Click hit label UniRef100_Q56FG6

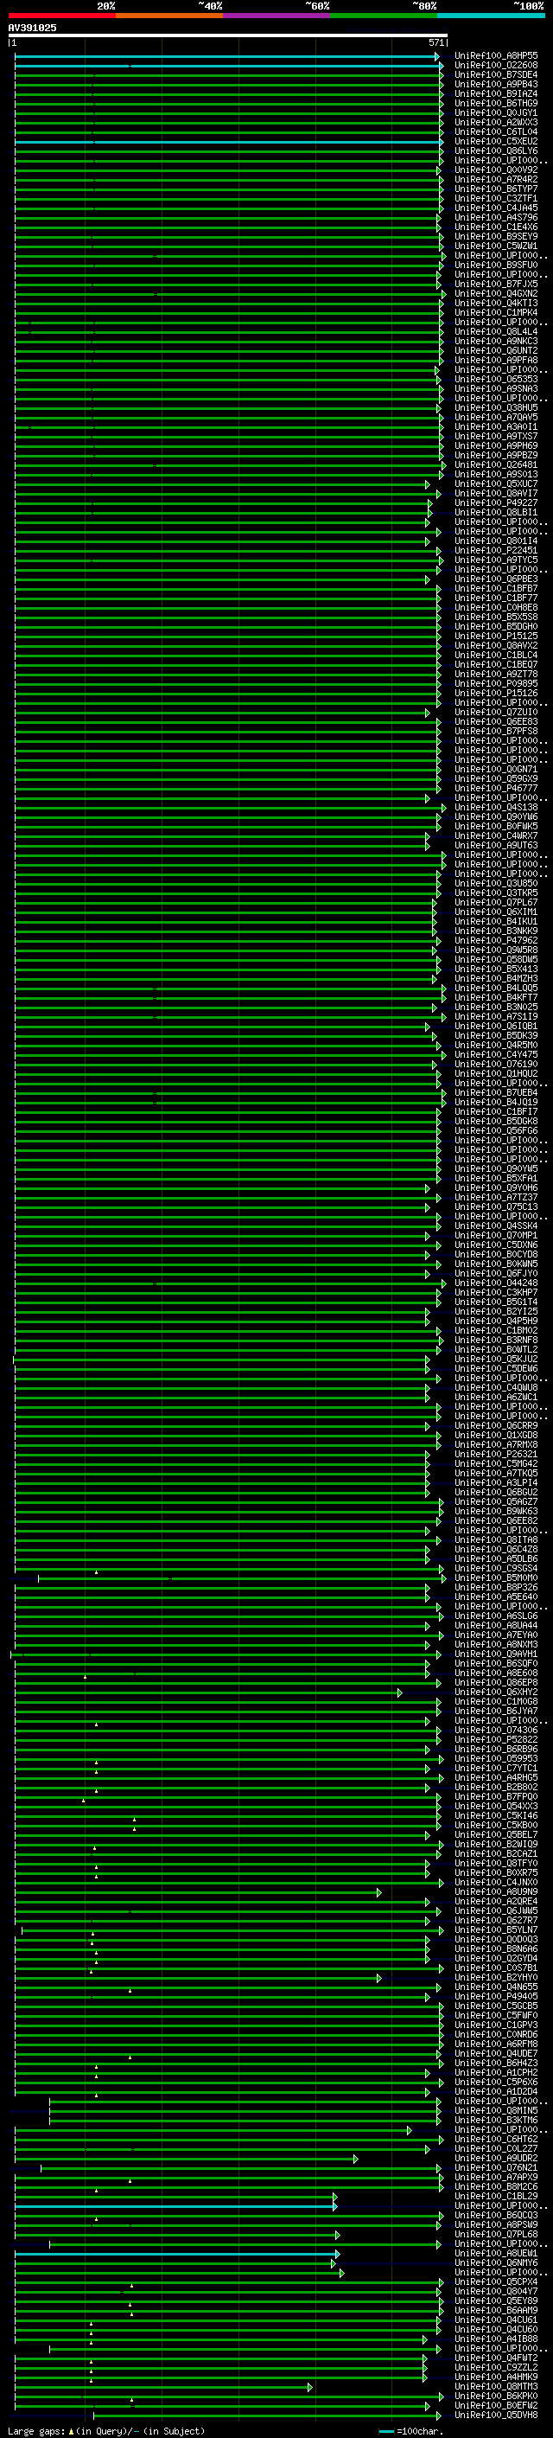(496, 1130)
